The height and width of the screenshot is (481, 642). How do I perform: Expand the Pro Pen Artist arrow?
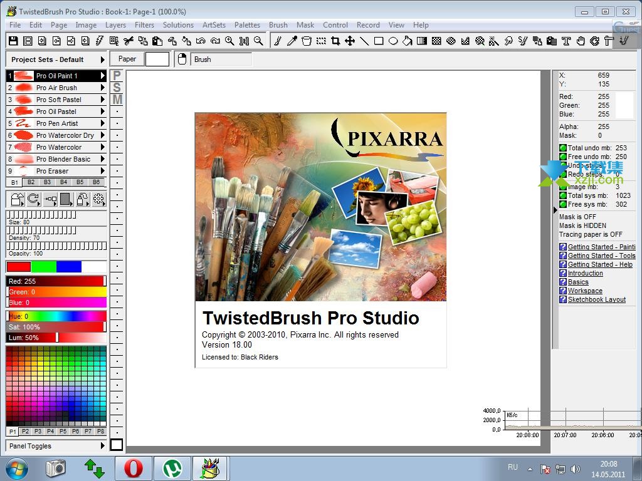[x=103, y=123]
